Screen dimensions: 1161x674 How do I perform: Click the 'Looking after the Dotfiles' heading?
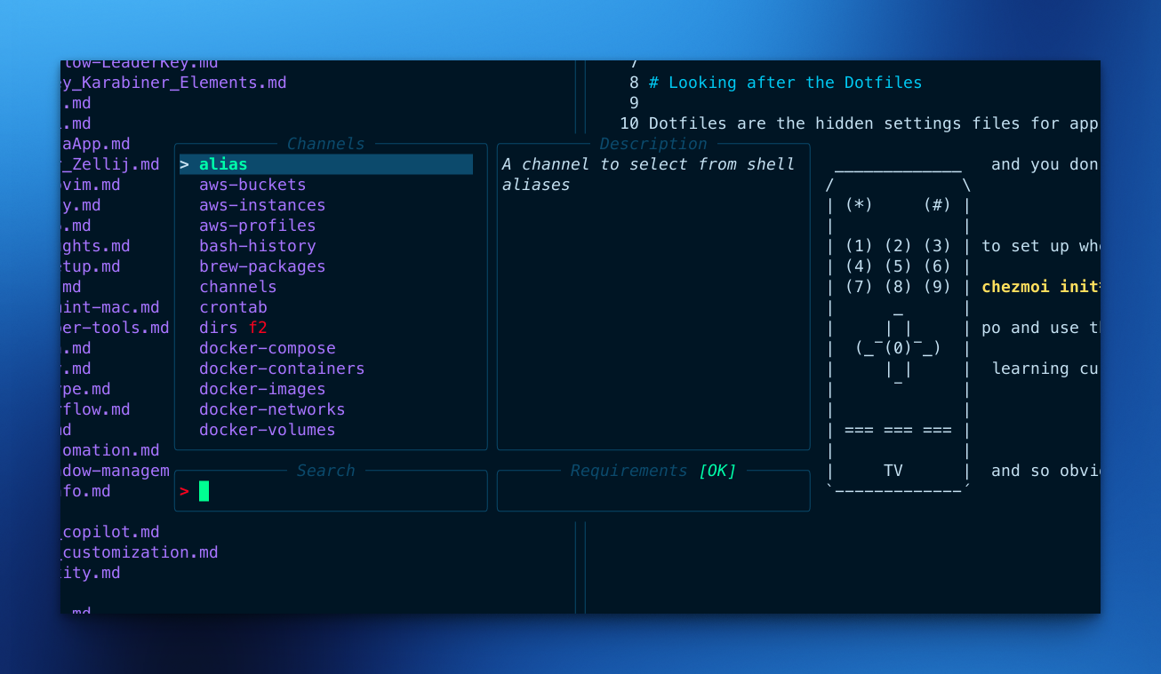coord(795,83)
